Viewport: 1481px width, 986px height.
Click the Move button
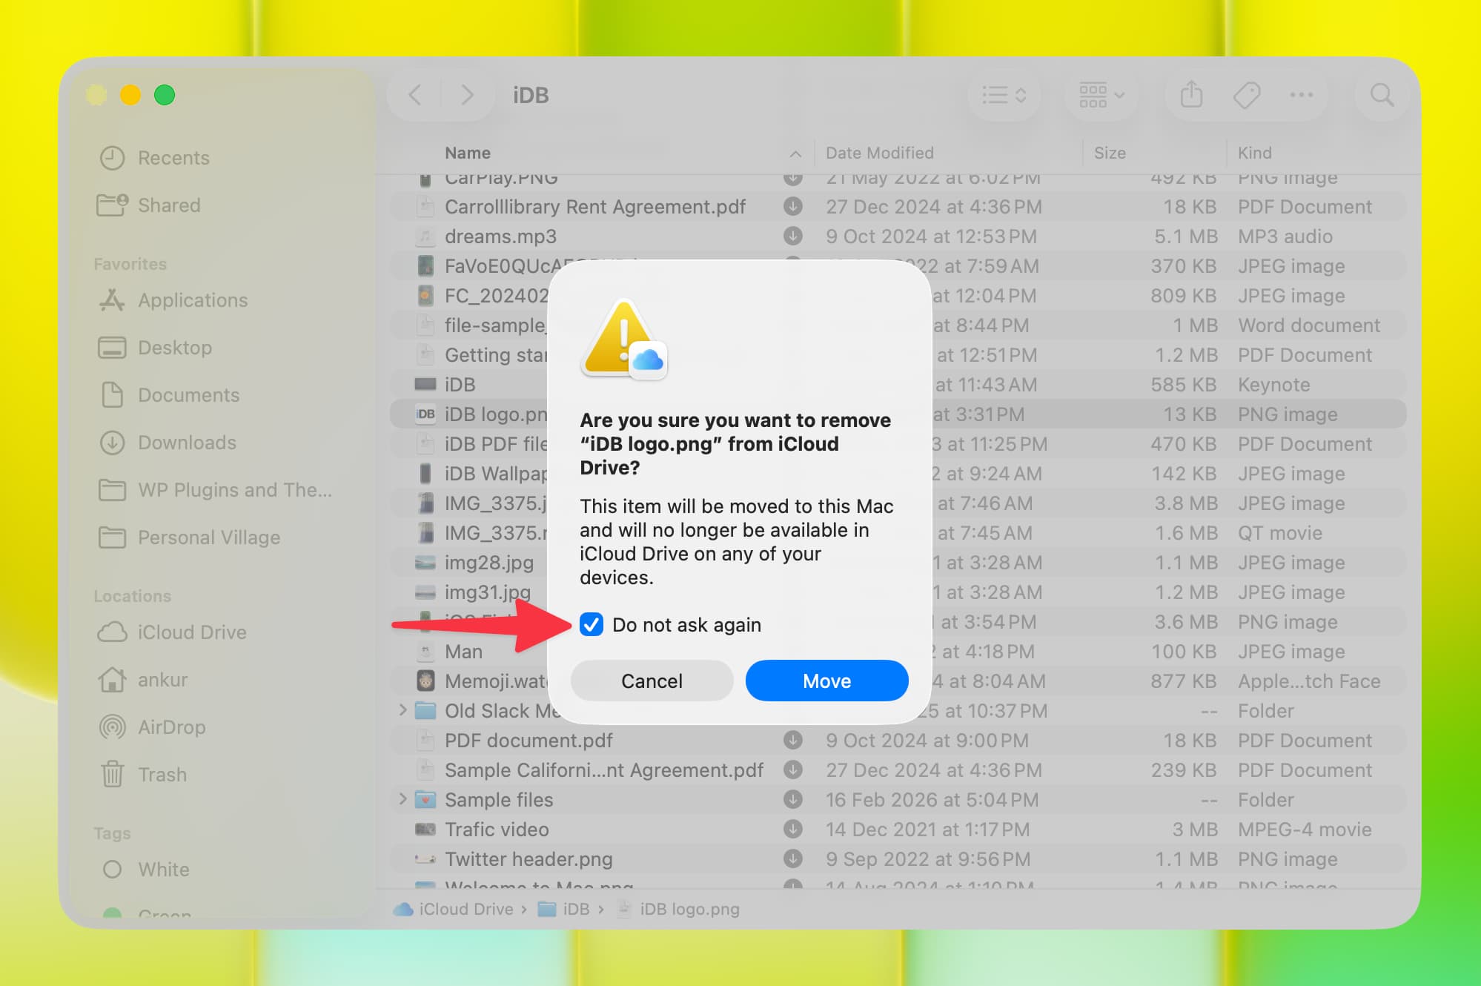(826, 681)
